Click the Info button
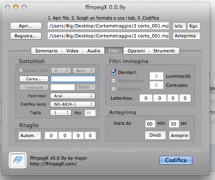Viewport: 215px width, 180px height. [x=179, y=26]
